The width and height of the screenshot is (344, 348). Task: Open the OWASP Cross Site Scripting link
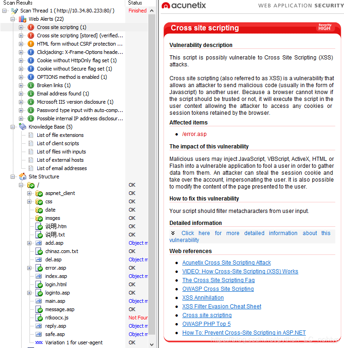coord(218,289)
